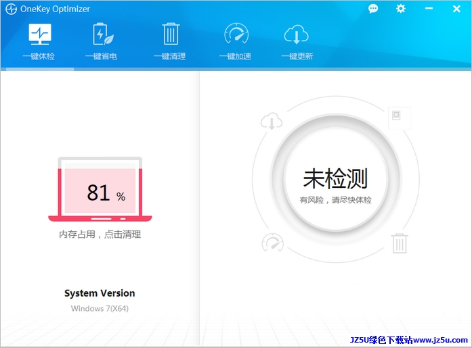Click the OneKey Optimizer logo icon
Screen dimensions: 472x348
[x=11, y=9]
